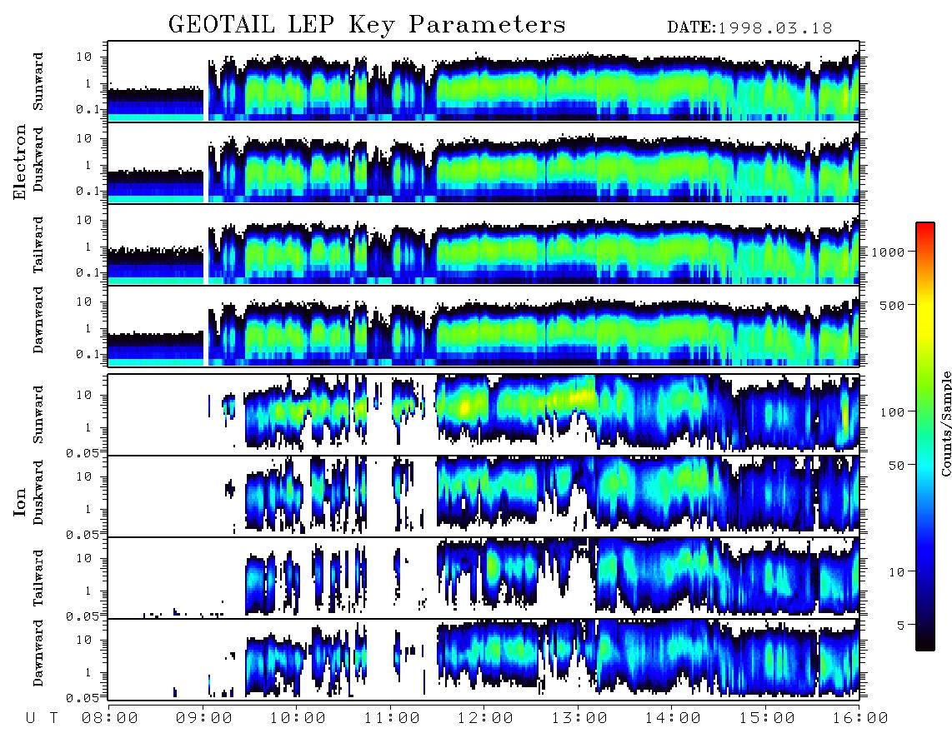Click the "DATE:1998.03.18" label

749,28
